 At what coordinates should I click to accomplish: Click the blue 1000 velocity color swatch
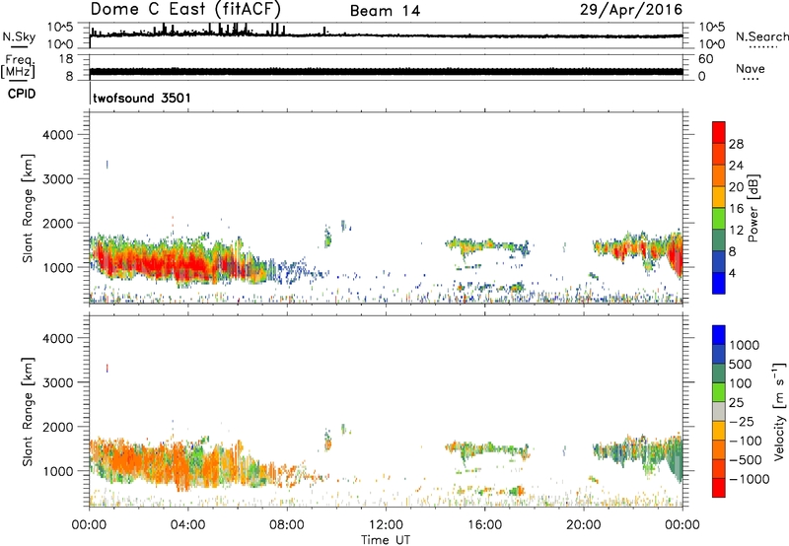coord(719,335)
